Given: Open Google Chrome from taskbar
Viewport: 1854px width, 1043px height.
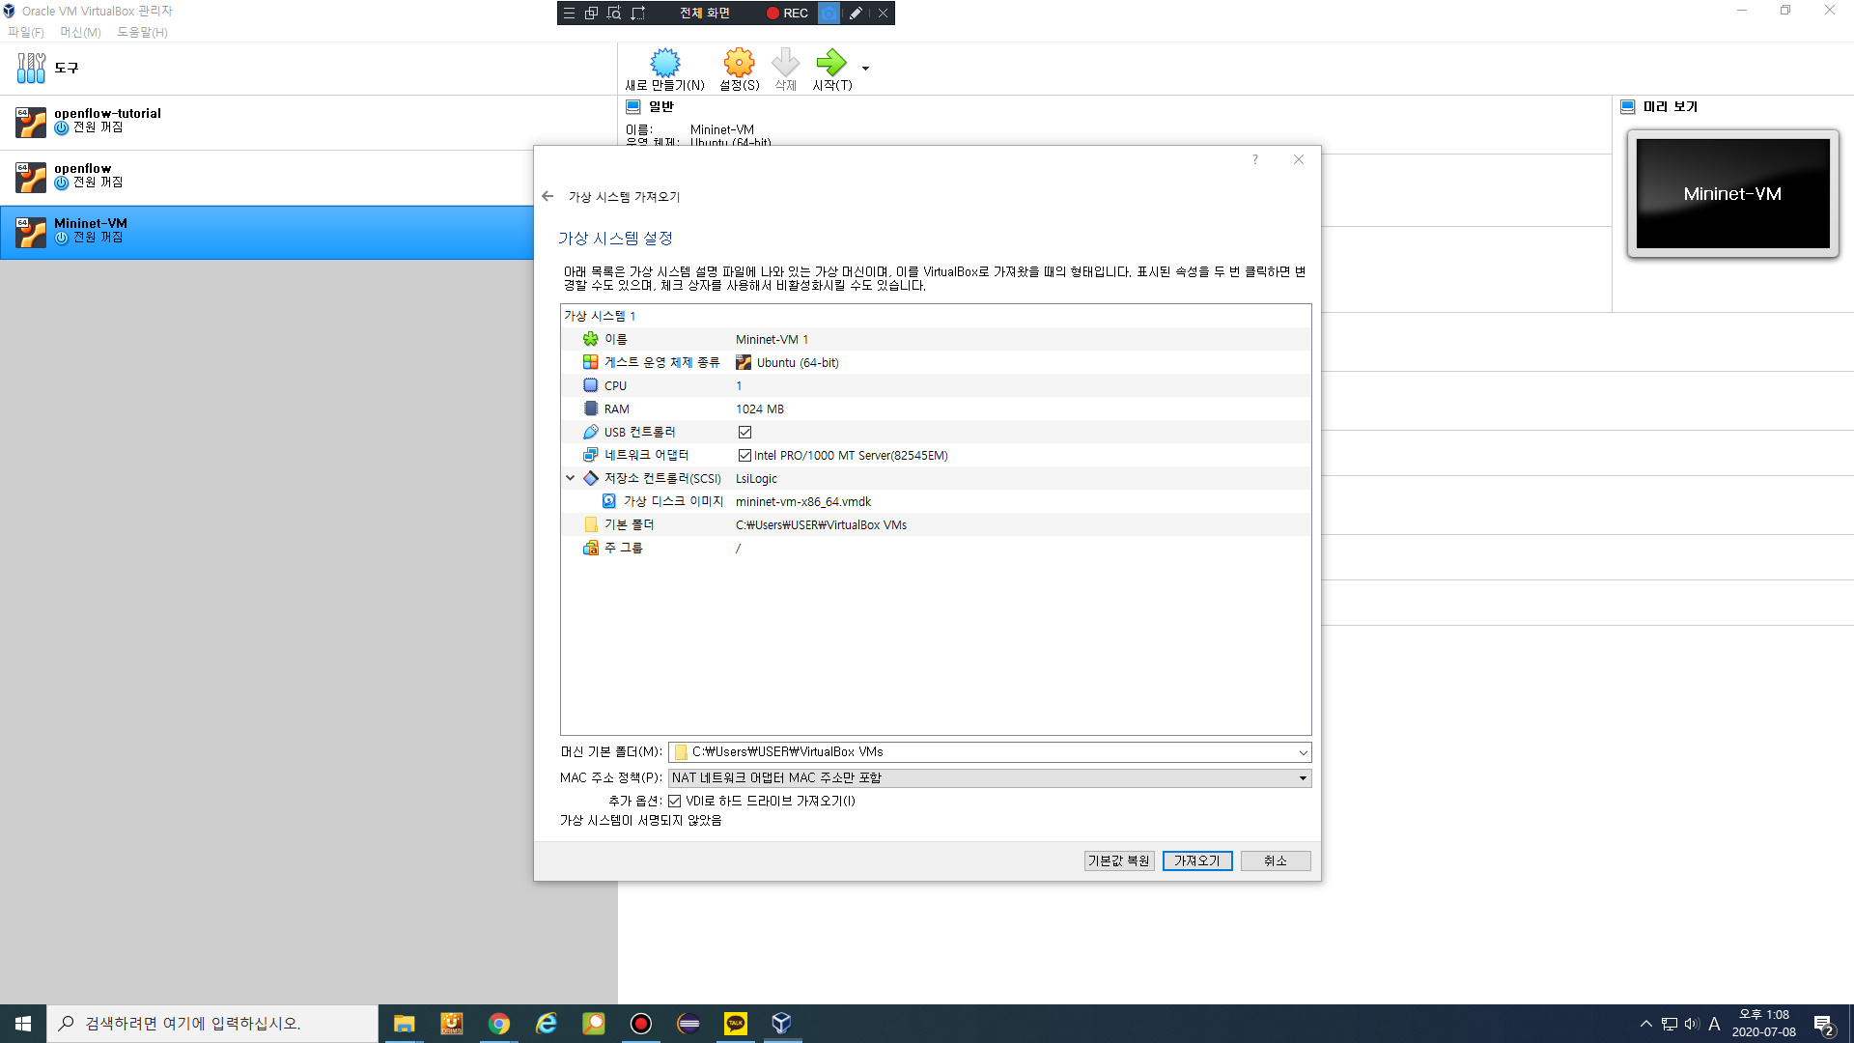Looking at the screenshot, I should pos(498,1024).
